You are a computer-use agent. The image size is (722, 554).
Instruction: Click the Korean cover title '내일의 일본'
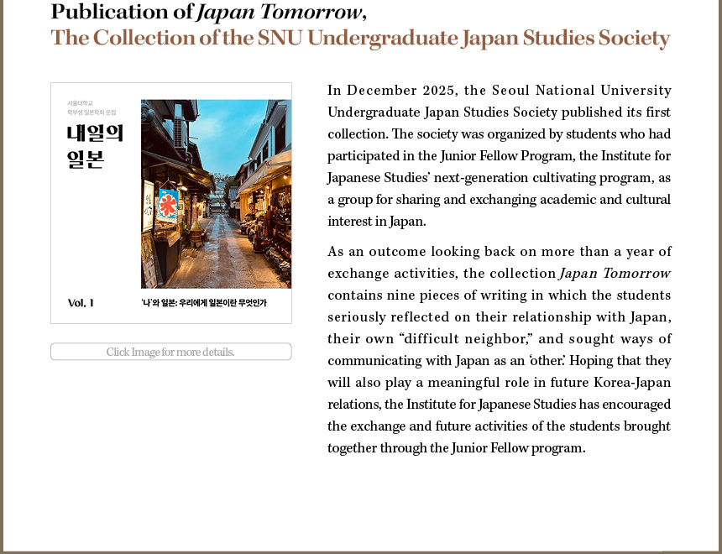coord(96,146)
